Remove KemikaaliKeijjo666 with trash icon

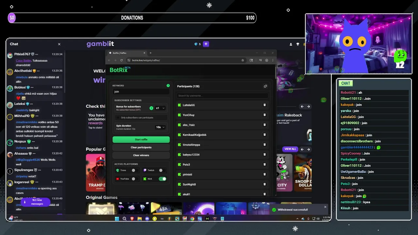click(x=265, y=135)
